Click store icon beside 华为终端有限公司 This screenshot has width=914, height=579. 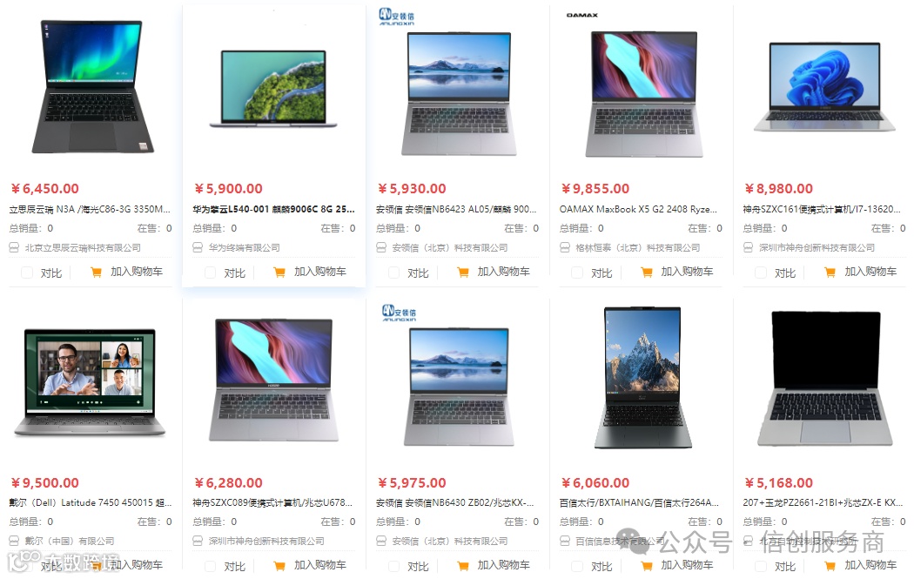point(198,248)
